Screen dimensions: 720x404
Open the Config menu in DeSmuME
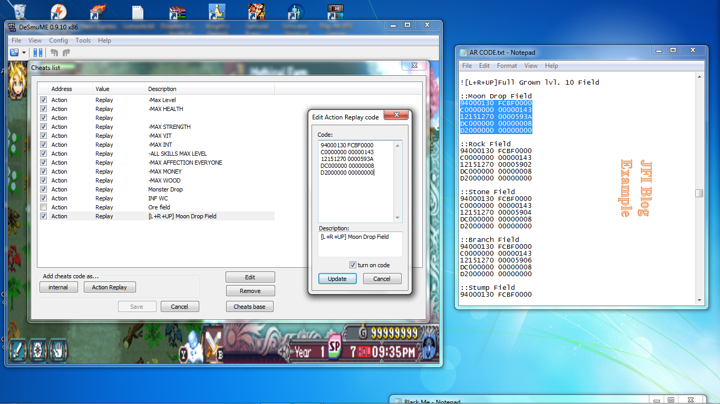59,41
